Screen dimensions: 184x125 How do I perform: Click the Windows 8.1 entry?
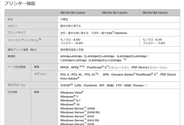tap(71, 101)
